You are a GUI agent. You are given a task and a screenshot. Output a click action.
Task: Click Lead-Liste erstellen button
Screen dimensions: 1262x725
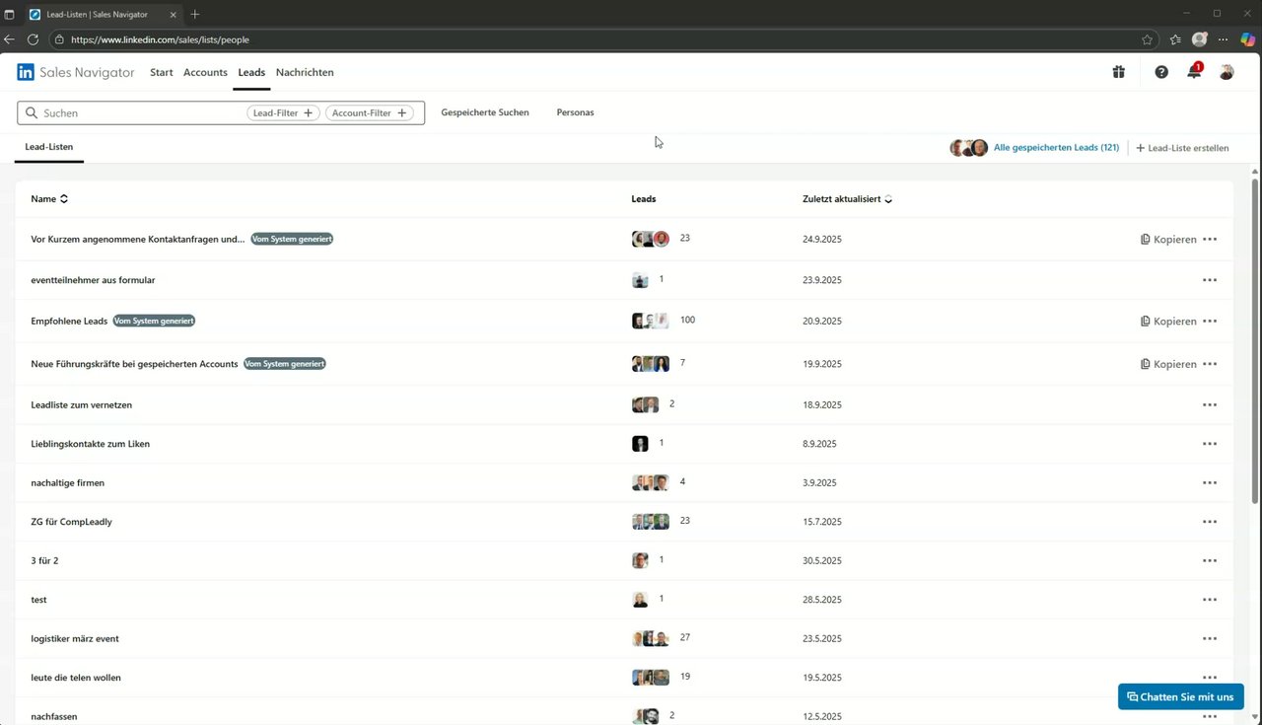click(1182, 148)
